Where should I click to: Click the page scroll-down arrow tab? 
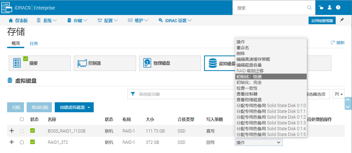pyautogui.click(x=347, y=106)
